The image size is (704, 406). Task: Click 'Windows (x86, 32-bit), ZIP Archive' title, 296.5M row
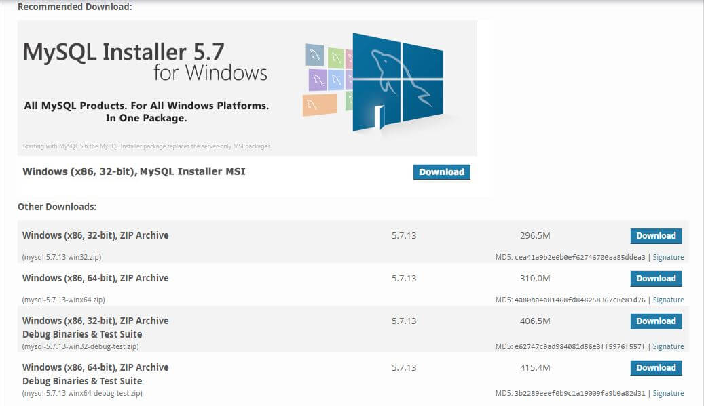95,235
